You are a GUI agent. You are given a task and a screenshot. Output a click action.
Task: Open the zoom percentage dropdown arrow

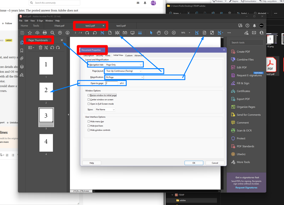point(189,33)
